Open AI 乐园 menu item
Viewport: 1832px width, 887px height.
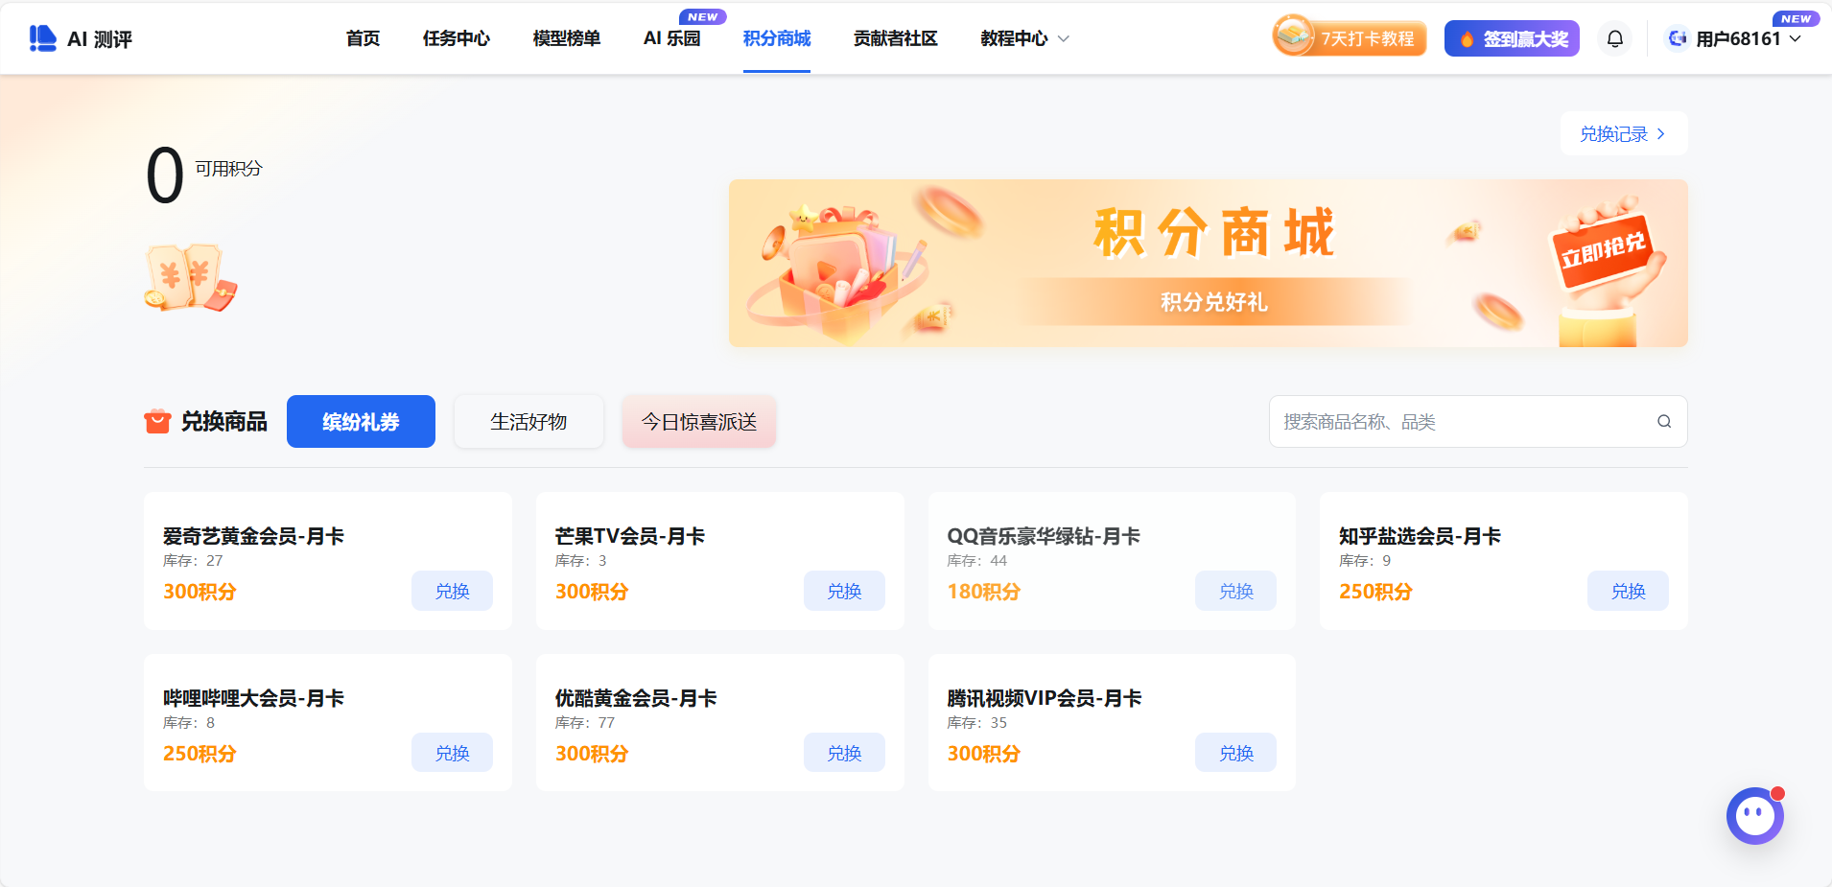pyautogui.click(x=671, y=38)
